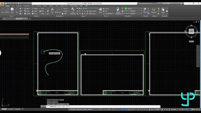Choose the Stretch command
201x113 pixels.
pos(27,13)
